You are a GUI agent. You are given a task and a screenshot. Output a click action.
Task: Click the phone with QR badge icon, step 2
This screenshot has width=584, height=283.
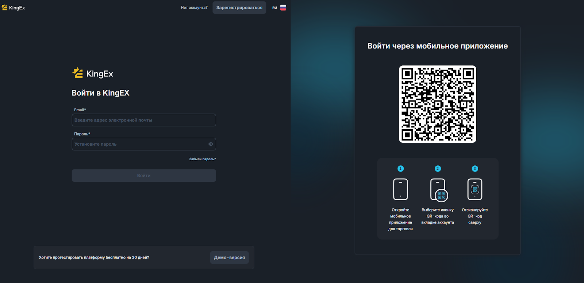click(439, 190)
